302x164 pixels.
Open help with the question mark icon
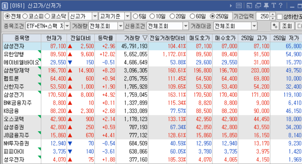coord(281,5)
